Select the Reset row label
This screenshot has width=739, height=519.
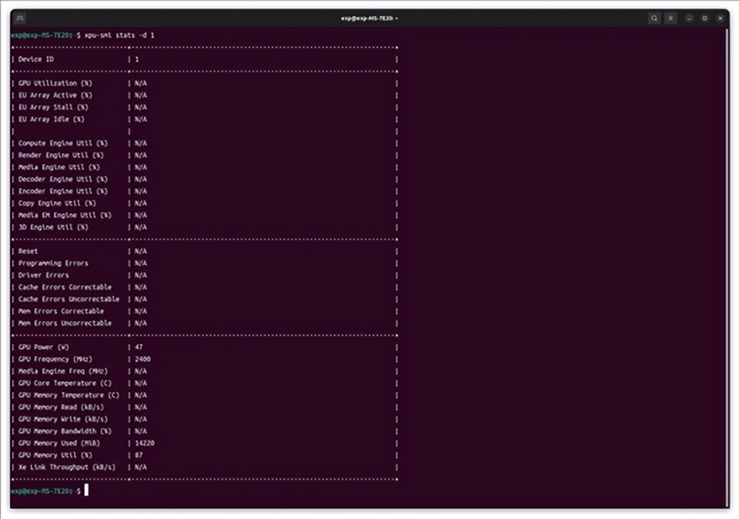coord(28,251)
